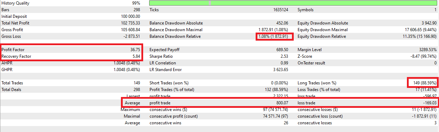Image resolution: width=439 pixels, height=132 pixels.
Task: Click the green History Quality progress bar
Action: click(x=293, y=3)
